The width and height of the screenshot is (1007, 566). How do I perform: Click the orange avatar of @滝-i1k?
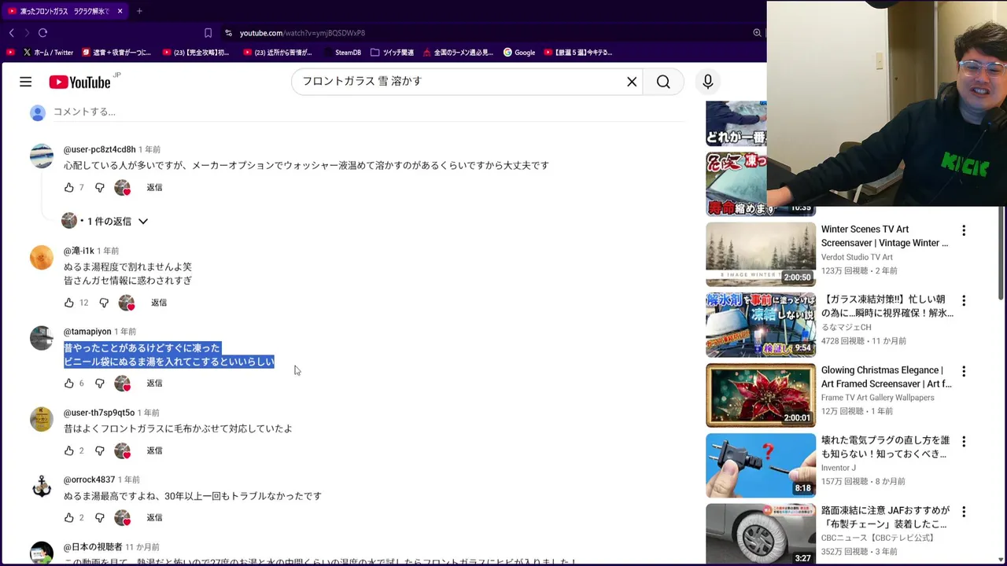pyautogui.click(x=42, y=257)
